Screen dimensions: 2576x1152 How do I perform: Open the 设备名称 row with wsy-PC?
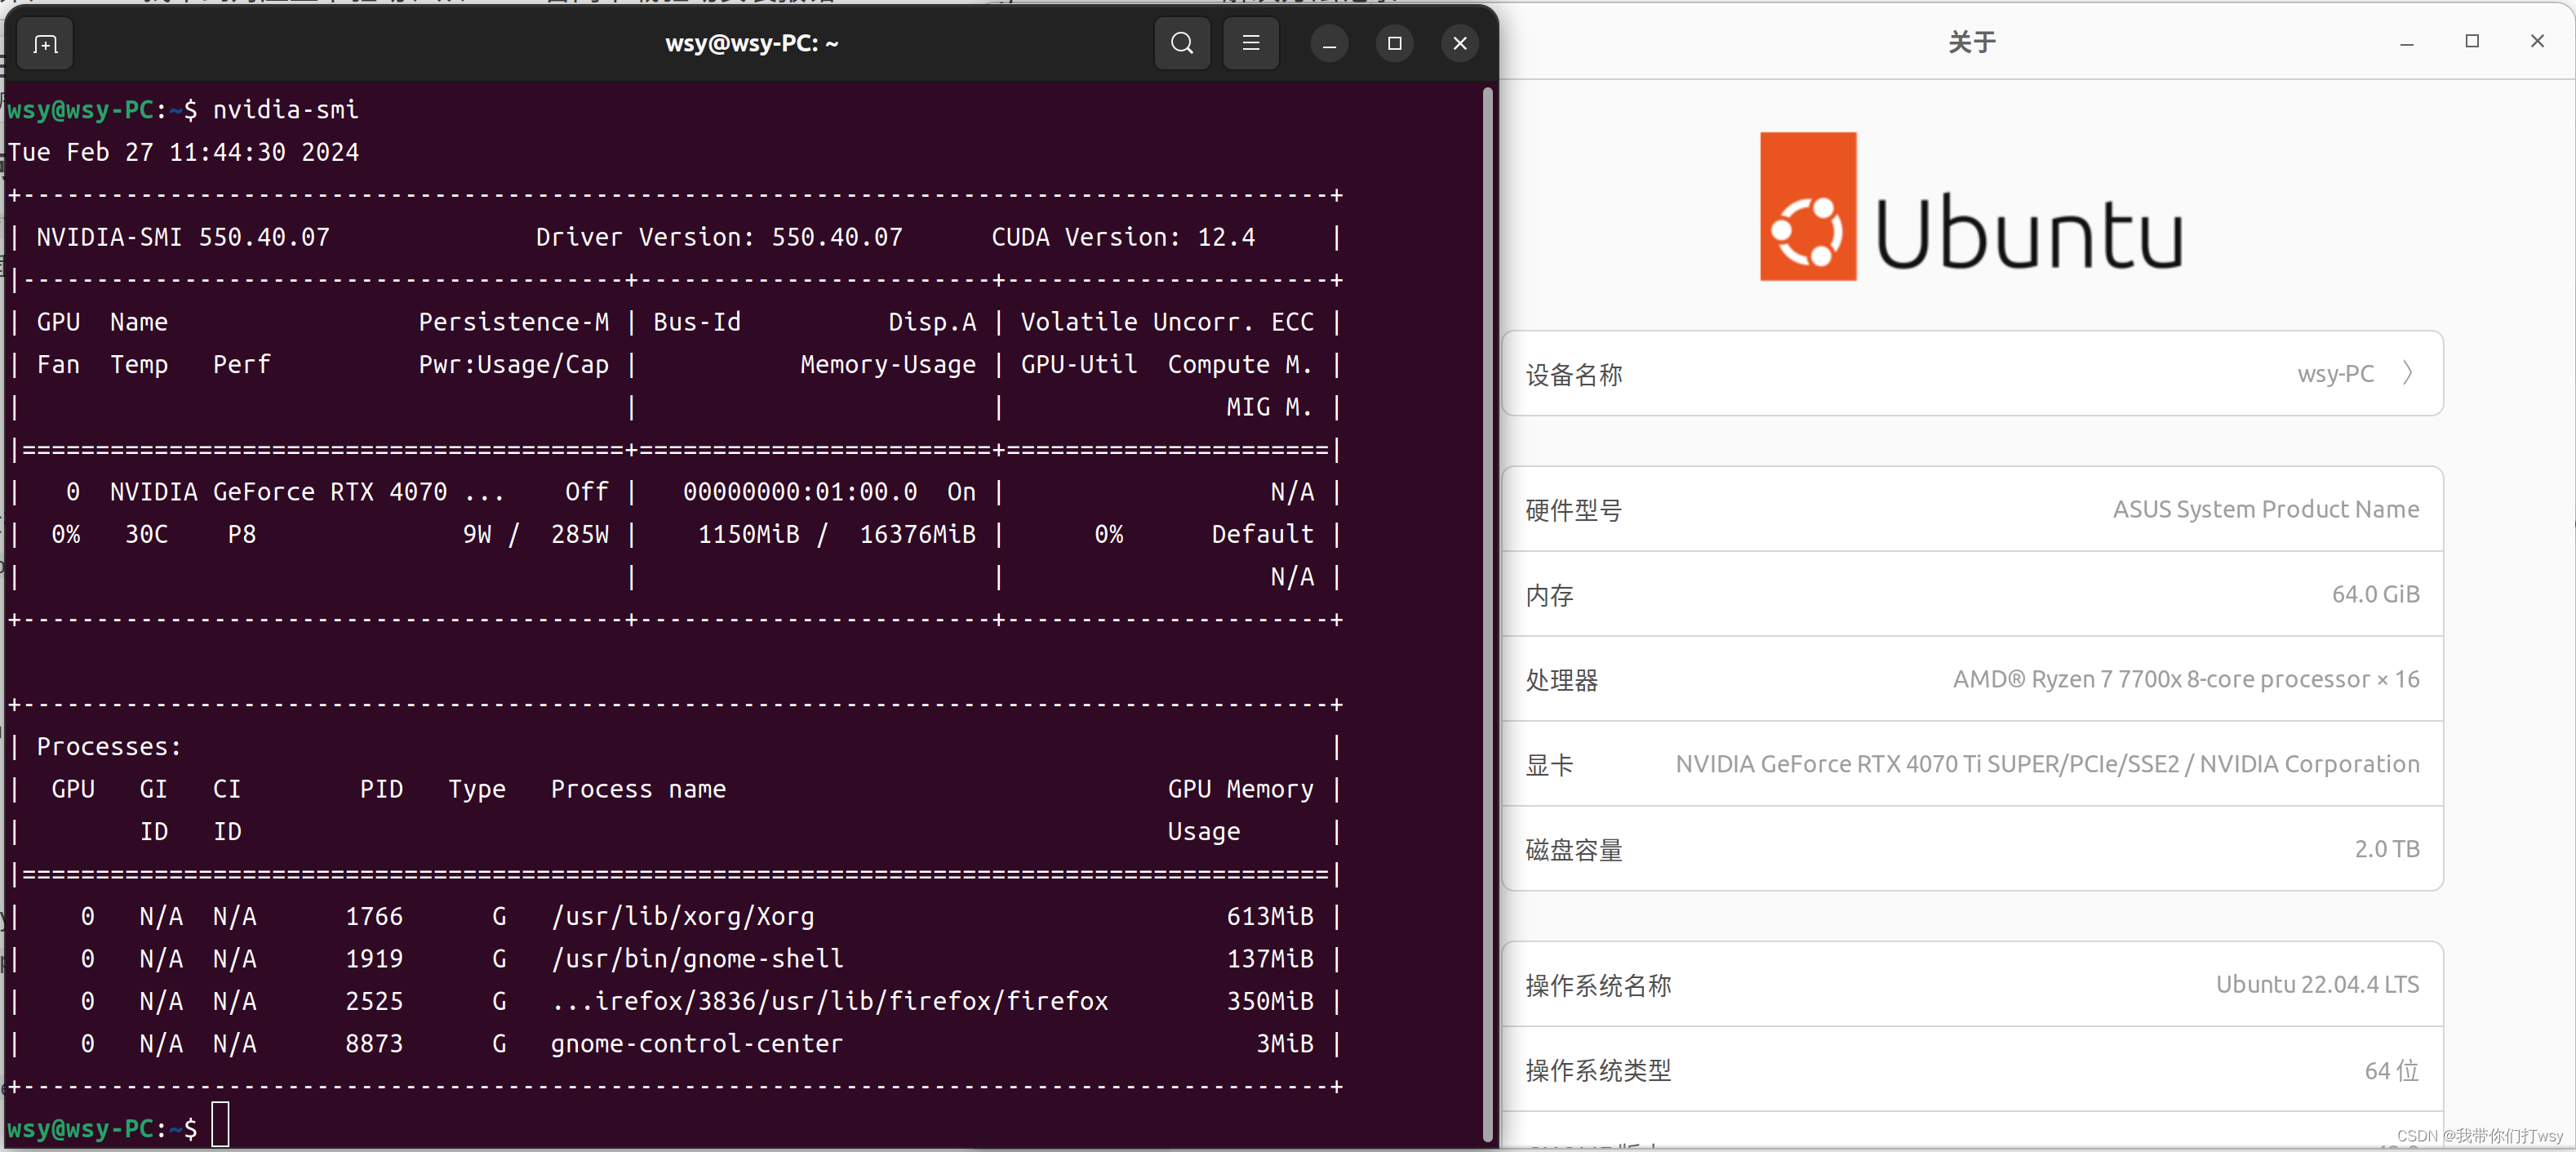1970,374
